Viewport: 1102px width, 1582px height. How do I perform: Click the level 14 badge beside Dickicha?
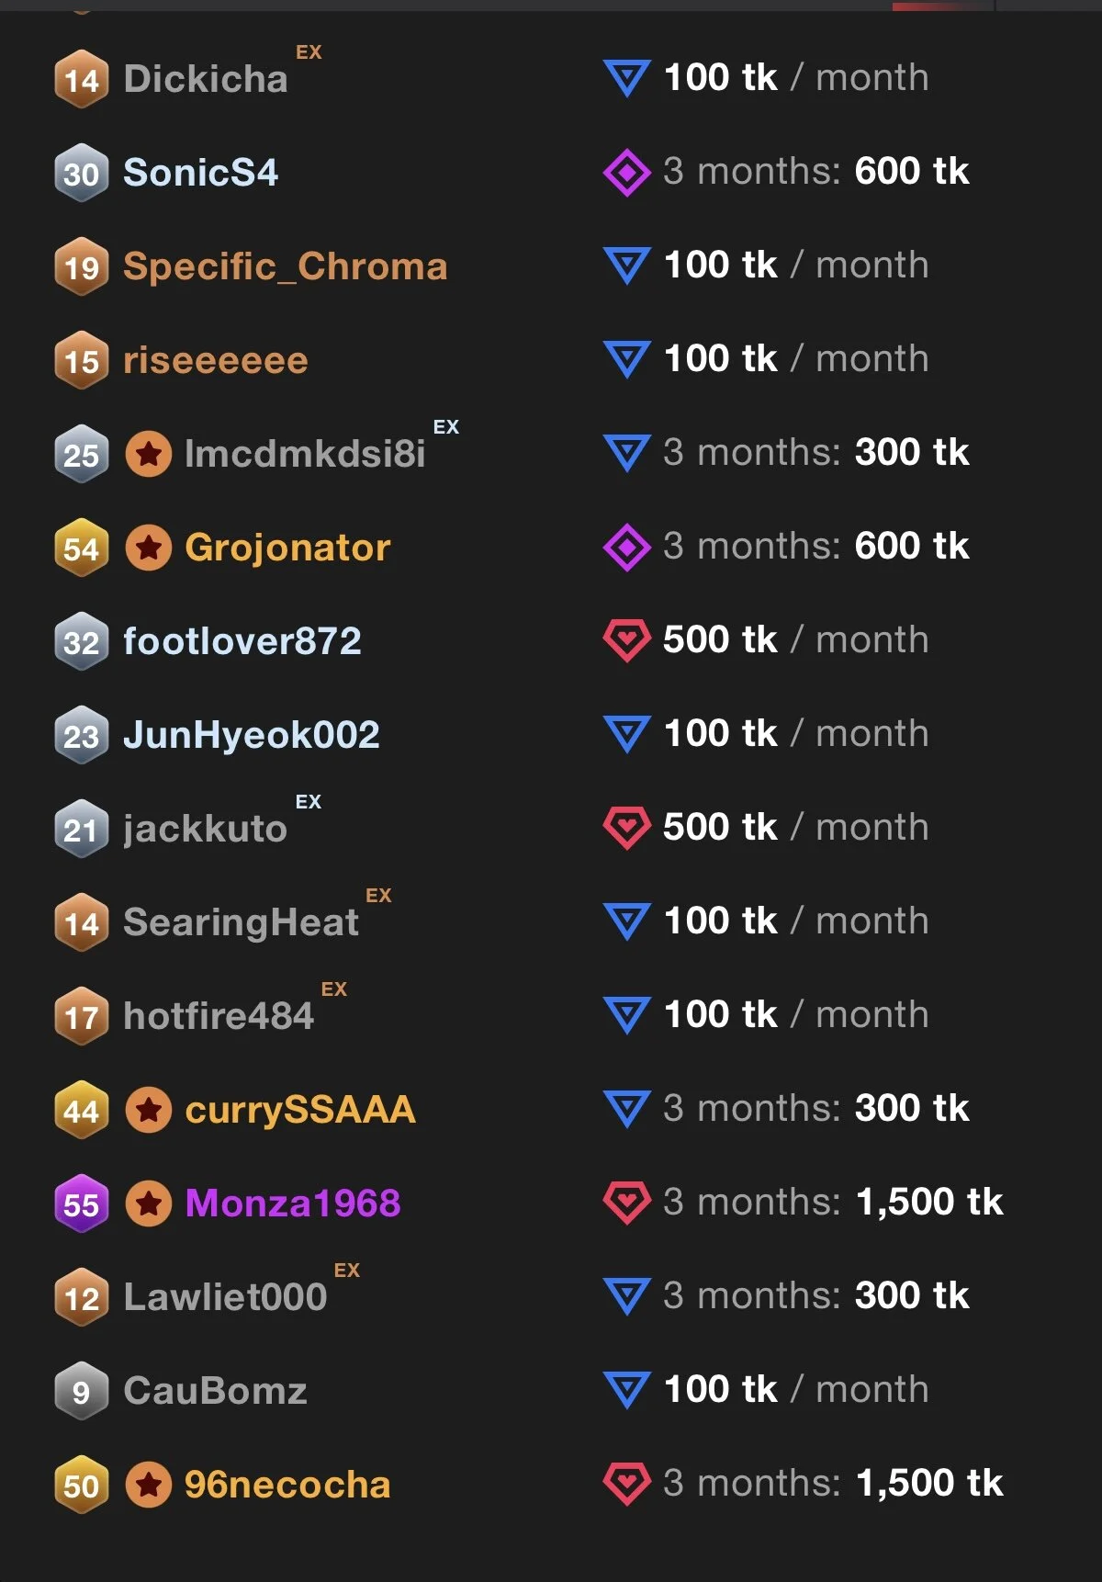(x=81, y=80)
